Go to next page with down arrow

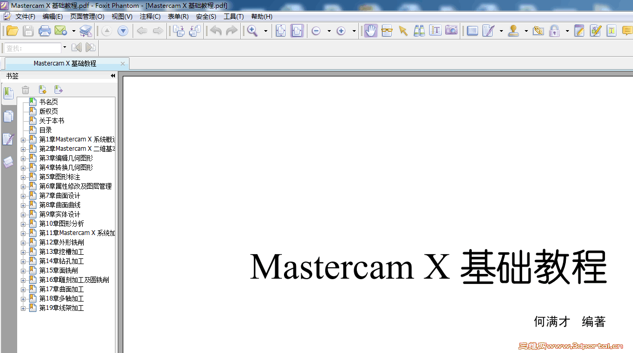coord(123,31)
